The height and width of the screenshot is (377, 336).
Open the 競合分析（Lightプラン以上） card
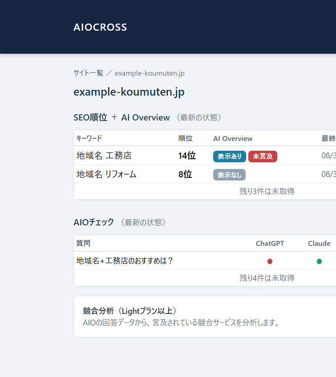[x=205, y=317]
